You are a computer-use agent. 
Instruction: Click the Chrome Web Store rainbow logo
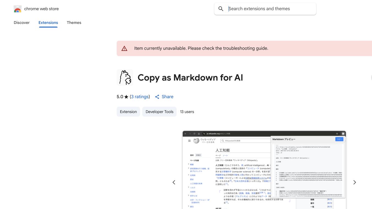[x=18, y=9]
